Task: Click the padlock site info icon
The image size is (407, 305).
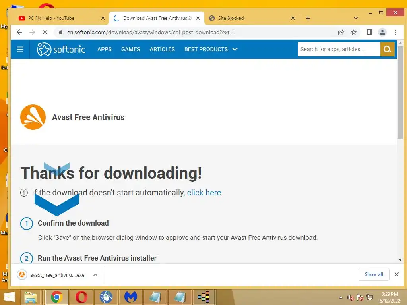Action: [x=61, y=32]
